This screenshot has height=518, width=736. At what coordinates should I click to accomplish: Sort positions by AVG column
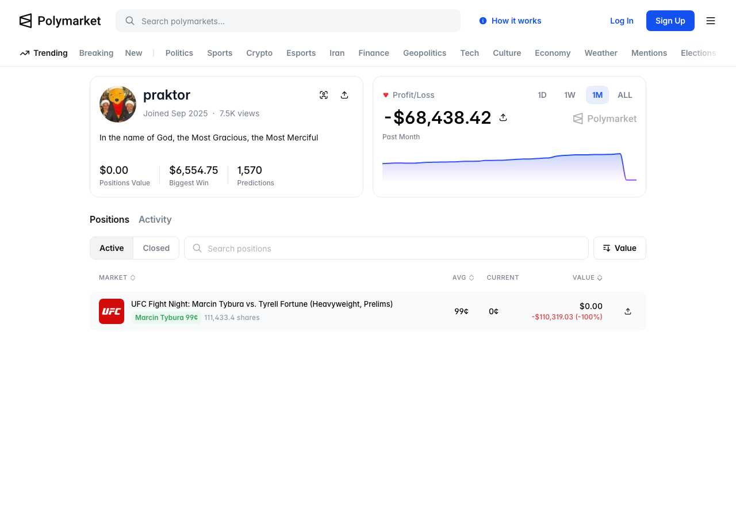[x=463, y=277]
